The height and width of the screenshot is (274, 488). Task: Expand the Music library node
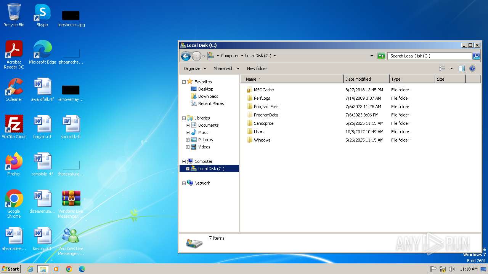188,132
